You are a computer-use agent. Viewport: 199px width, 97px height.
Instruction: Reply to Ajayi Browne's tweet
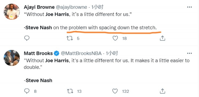click(x=27, y=38)
